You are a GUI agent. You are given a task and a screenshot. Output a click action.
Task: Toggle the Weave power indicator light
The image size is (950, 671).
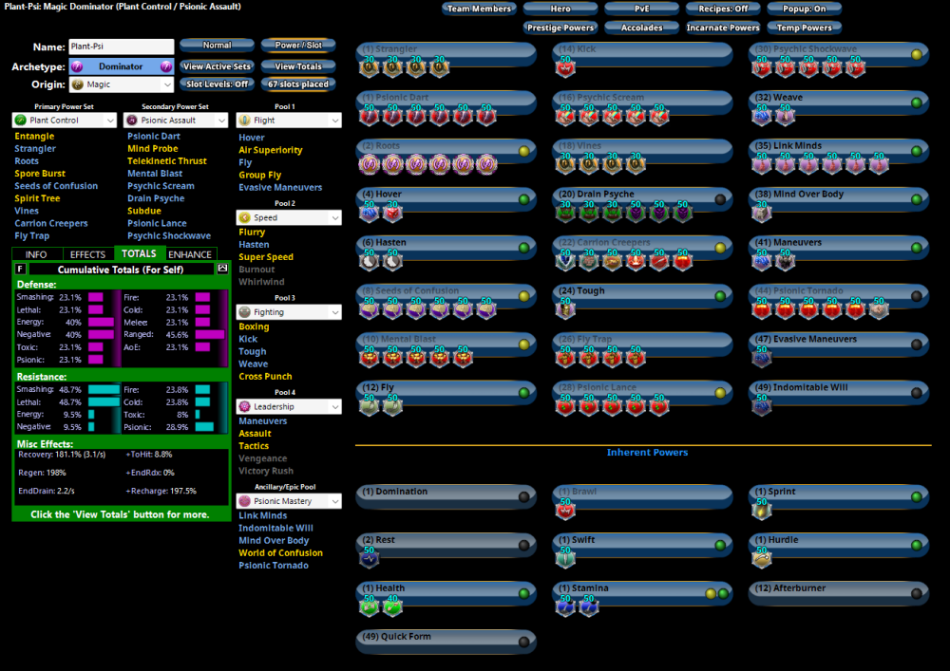click(917, 103)
